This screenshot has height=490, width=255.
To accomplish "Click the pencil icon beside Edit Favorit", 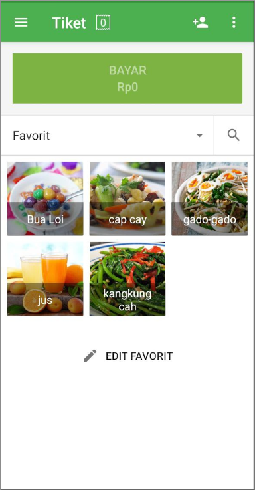I will [x=90, y=356].
